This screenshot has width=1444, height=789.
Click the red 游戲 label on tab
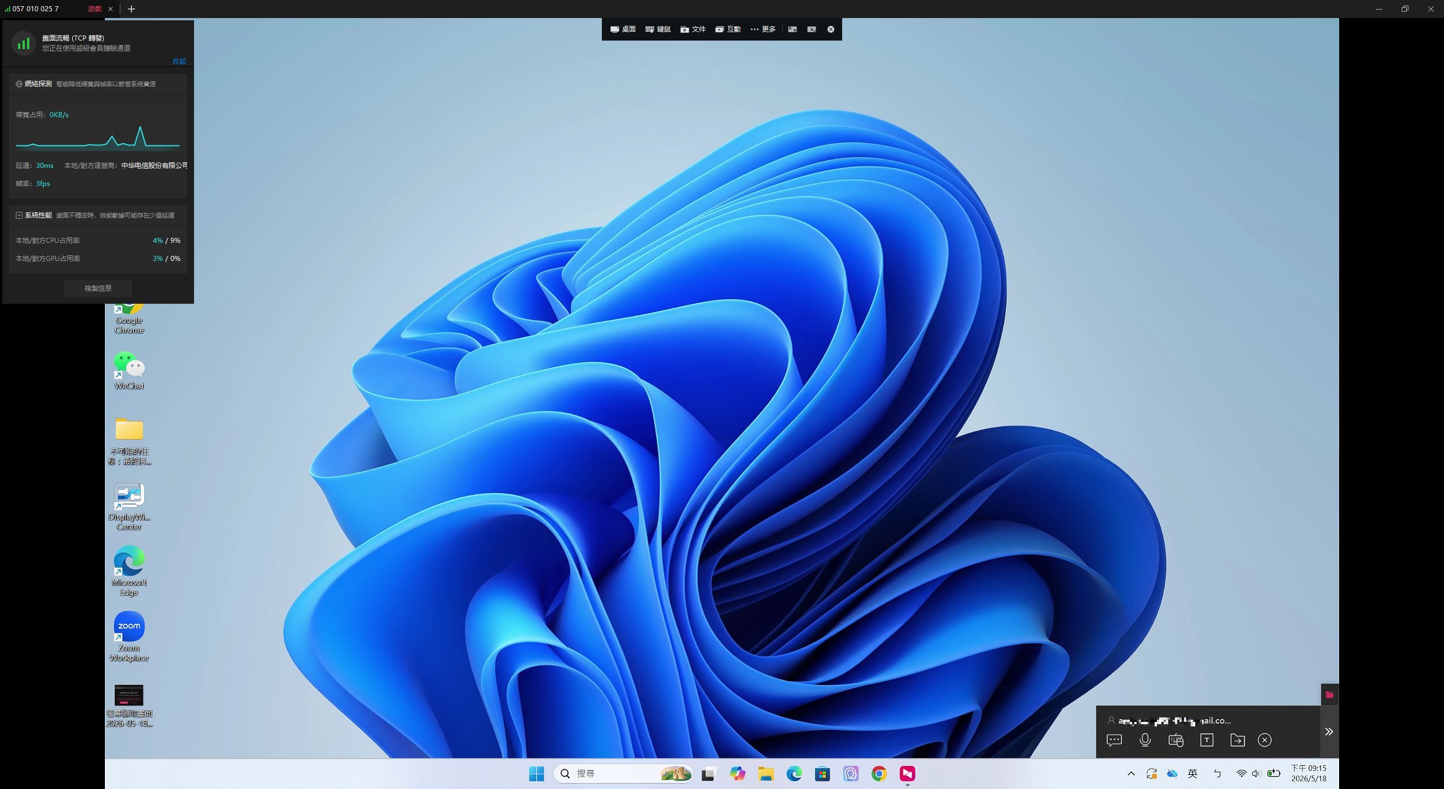coord(95,9)
